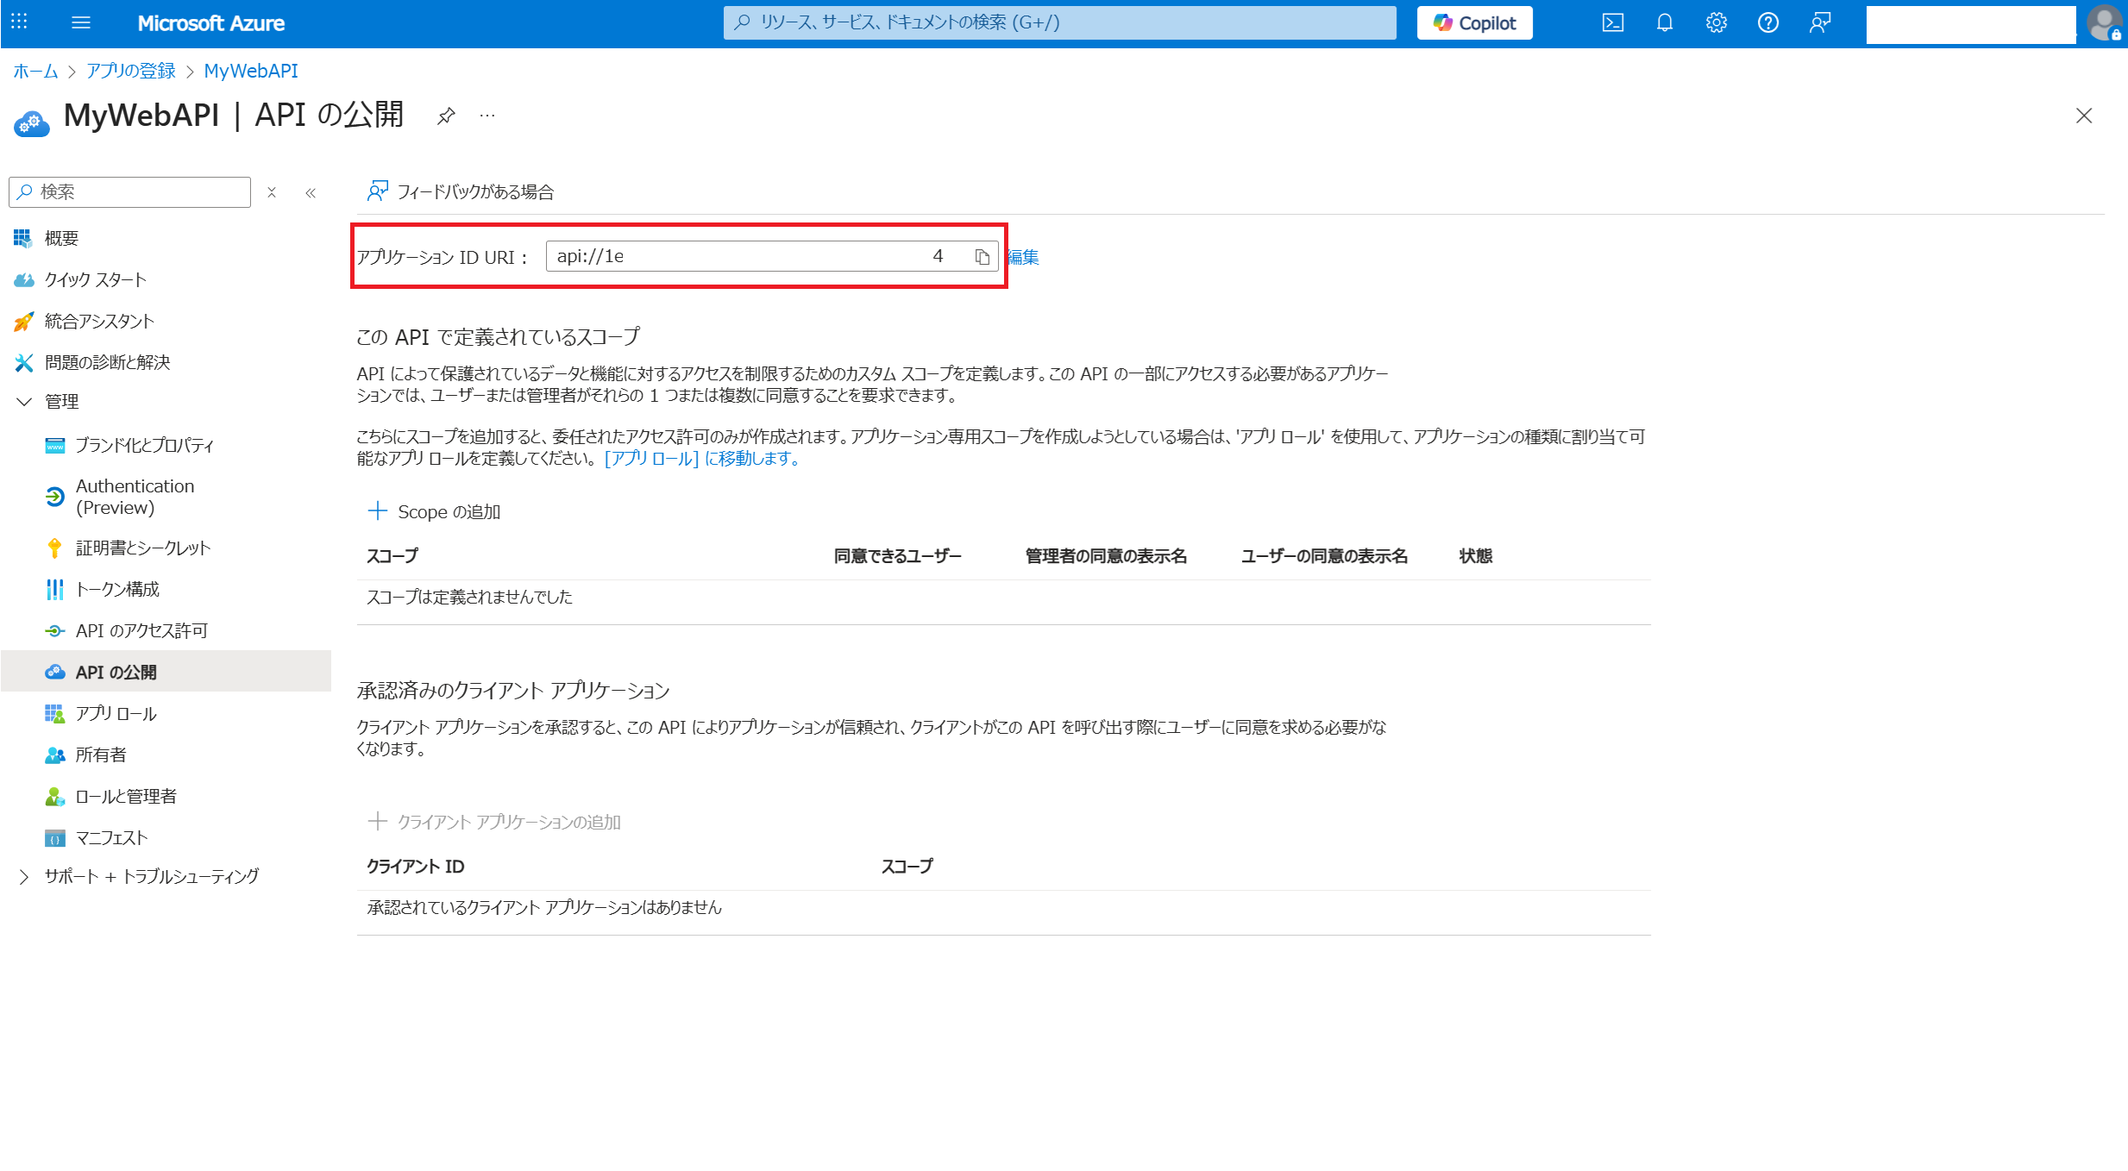2128x1171 pixels.
Task: Open the Azure portal hamburger menu
Action: [x=81, y=23]
